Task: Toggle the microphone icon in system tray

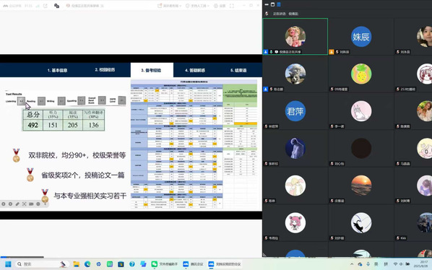Action: click(x=368, y=264)
